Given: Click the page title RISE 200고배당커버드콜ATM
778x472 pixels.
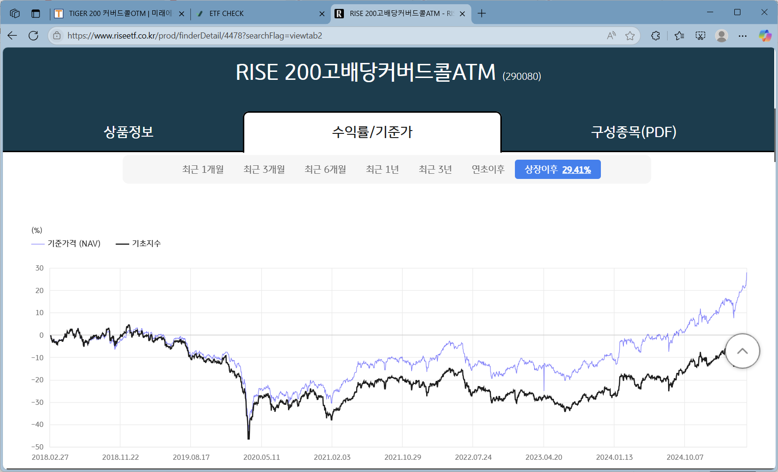Looking at the screenshot, I should (366, 72).
